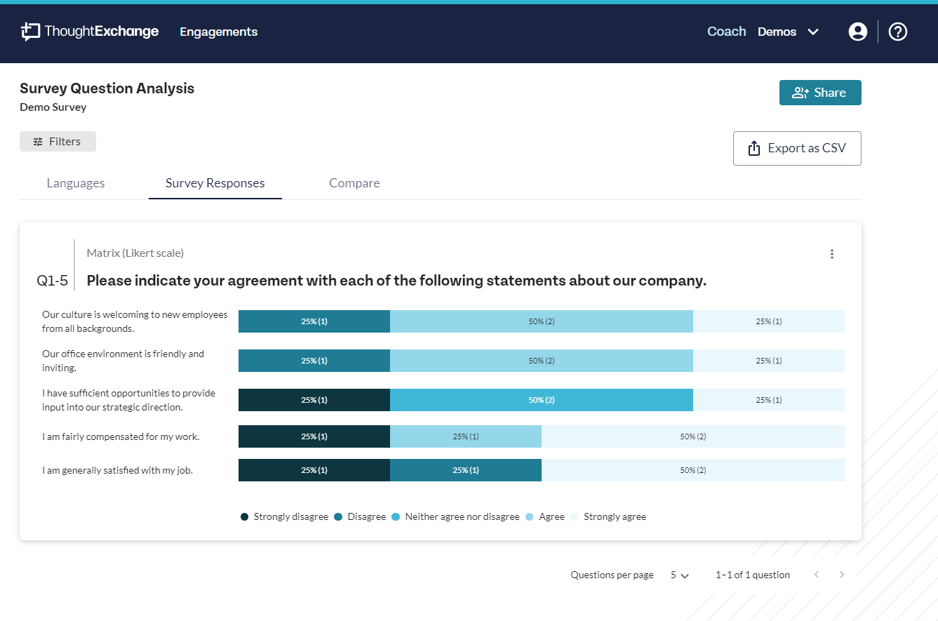Click statement 'Our office environment is friendly and inviting'

click(123, 361)
